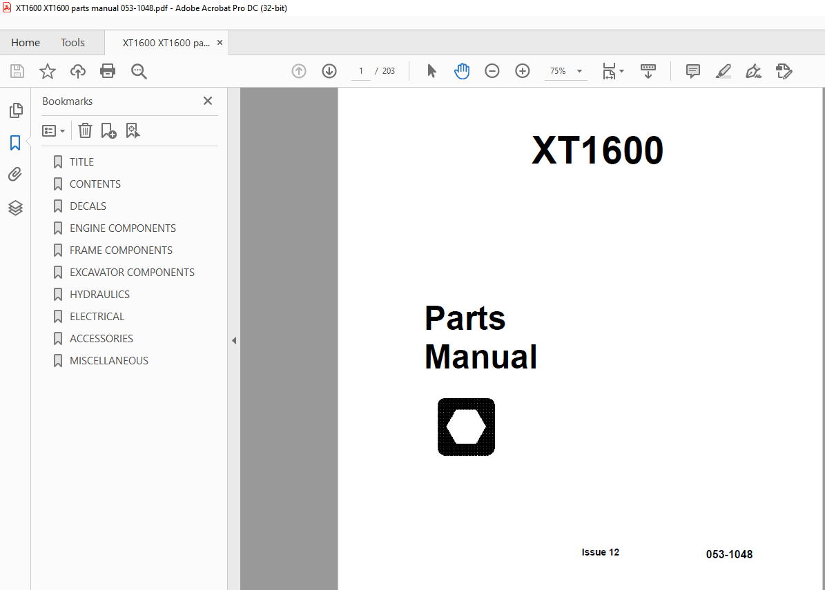Screen dimensions: 825x590
Task: Go to next page arrow
Action: (329, 71)
